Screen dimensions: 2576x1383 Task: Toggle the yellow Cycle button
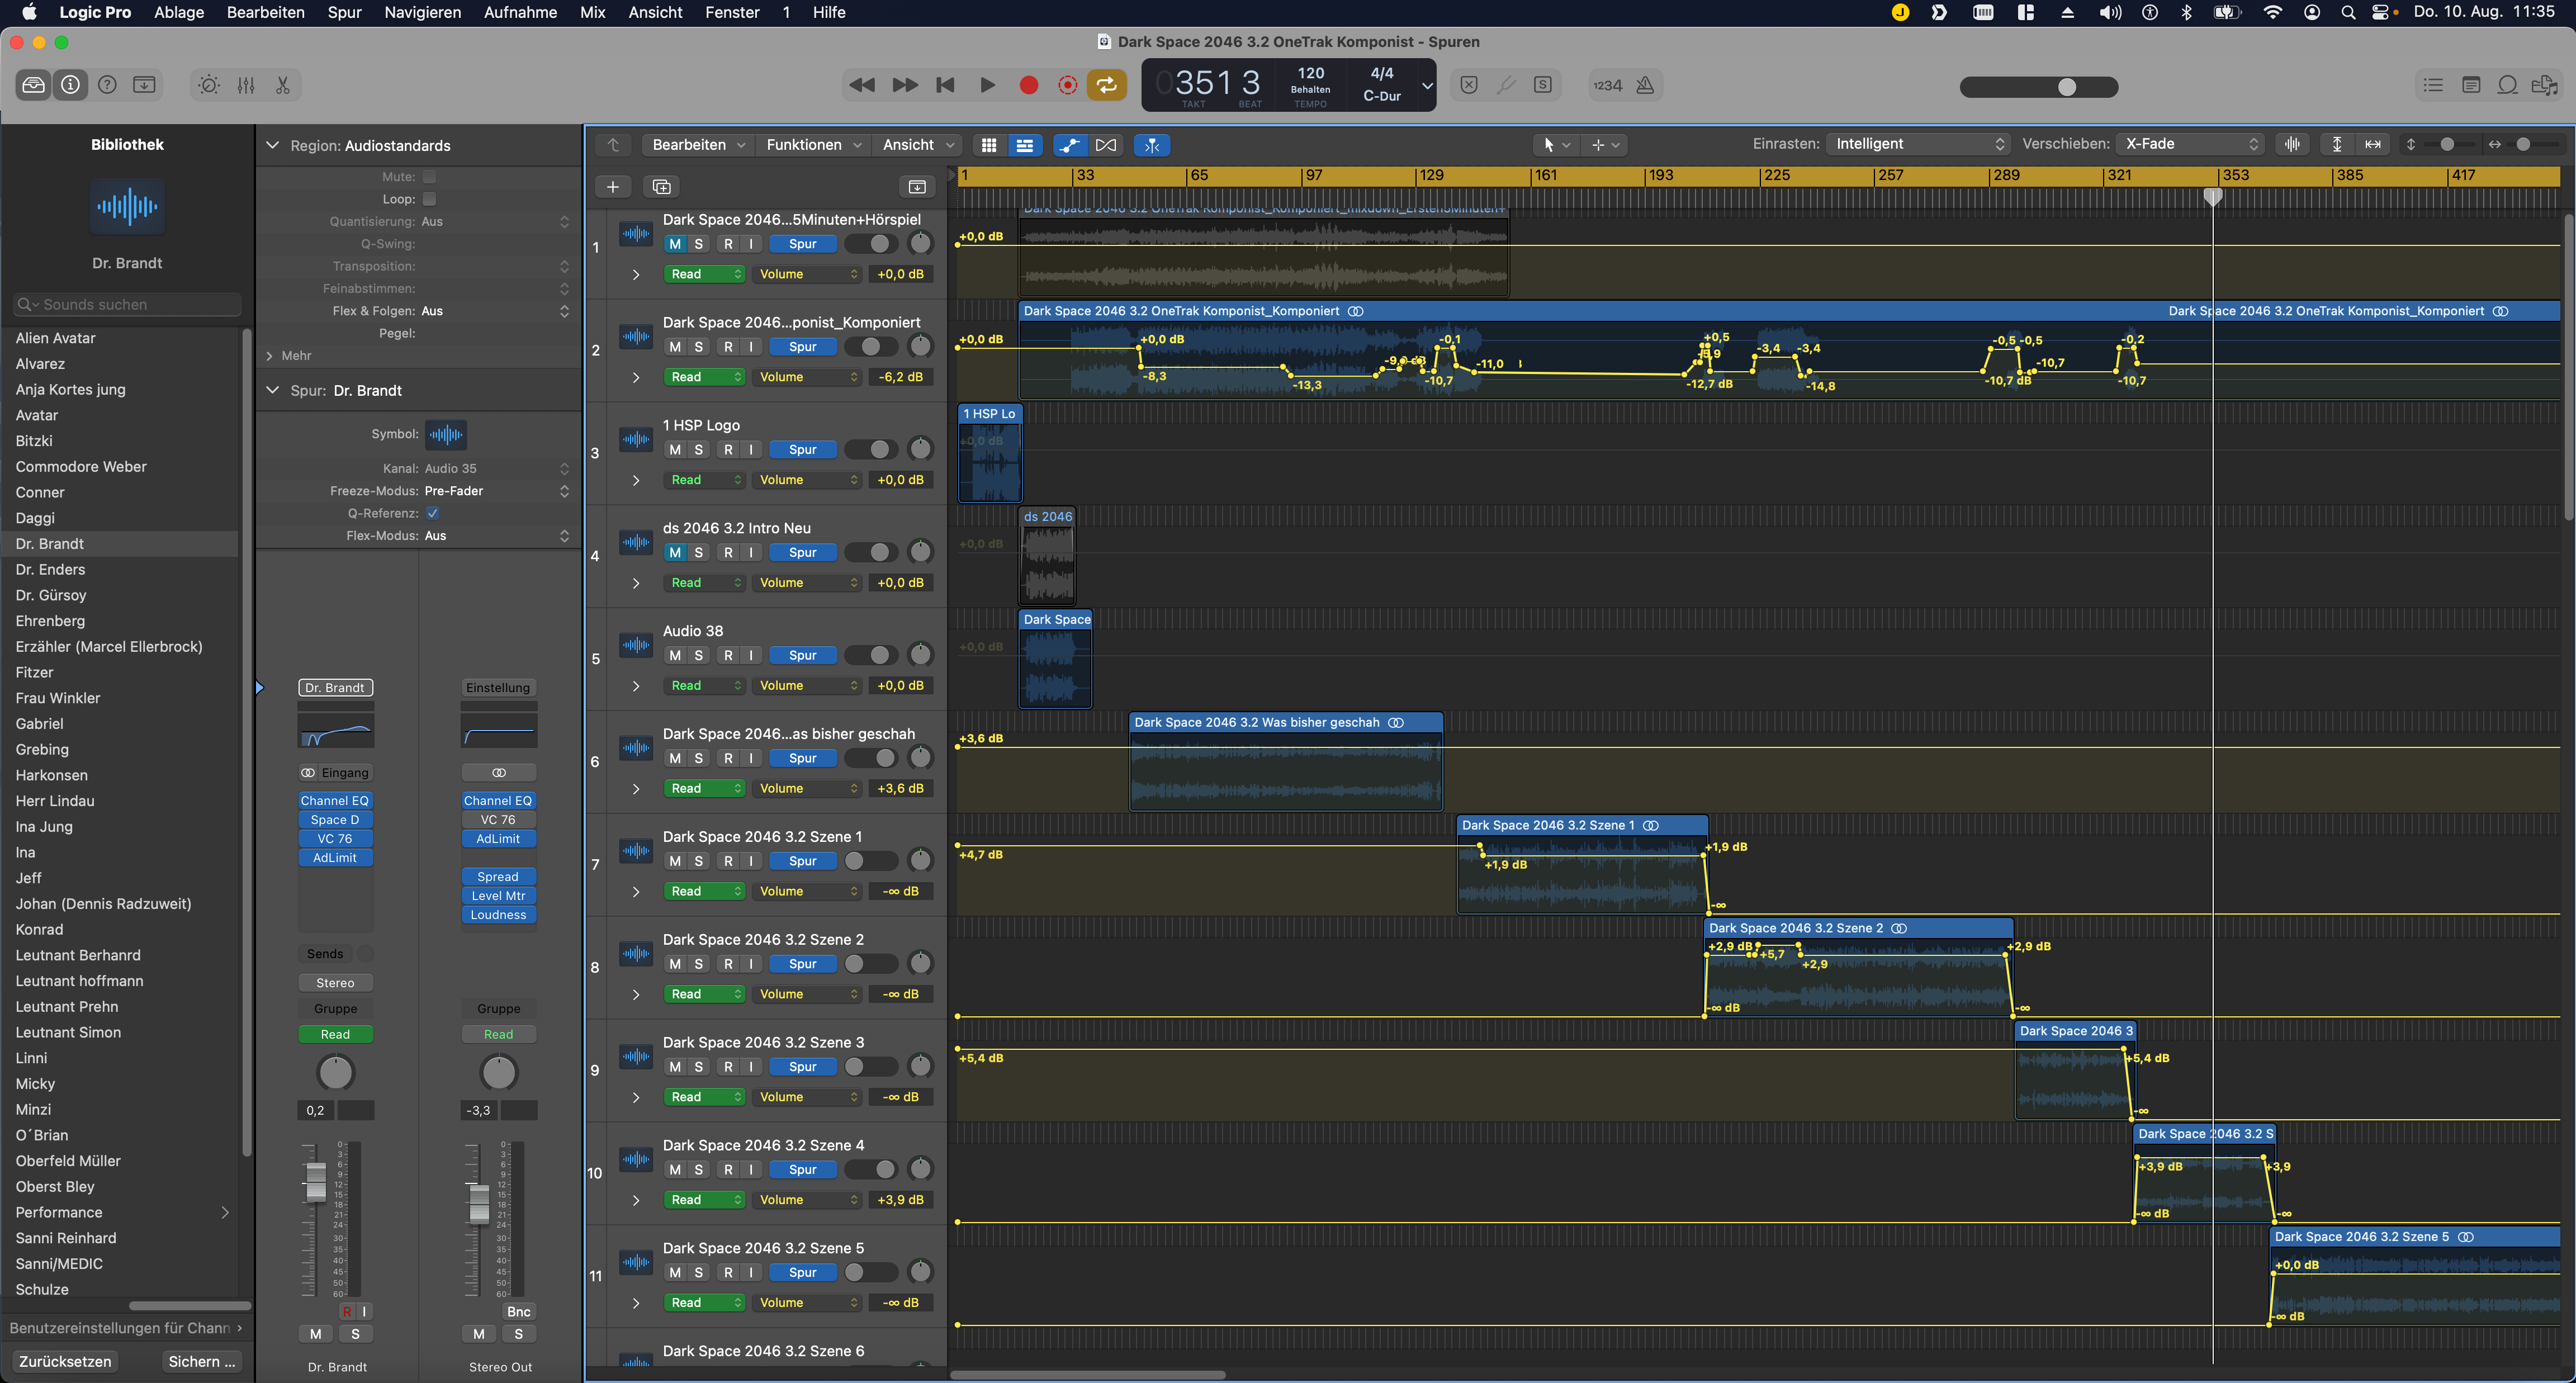coord(1107,85)
